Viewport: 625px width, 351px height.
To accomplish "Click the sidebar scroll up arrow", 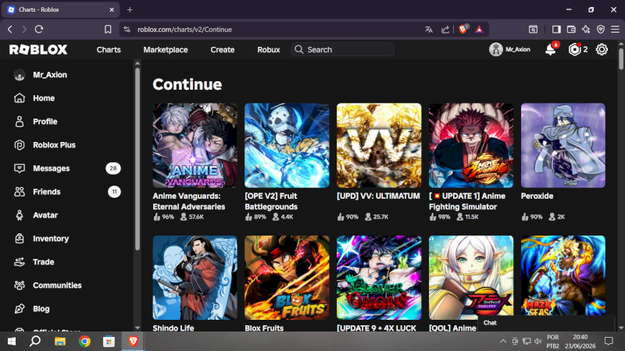I will 137,63.
